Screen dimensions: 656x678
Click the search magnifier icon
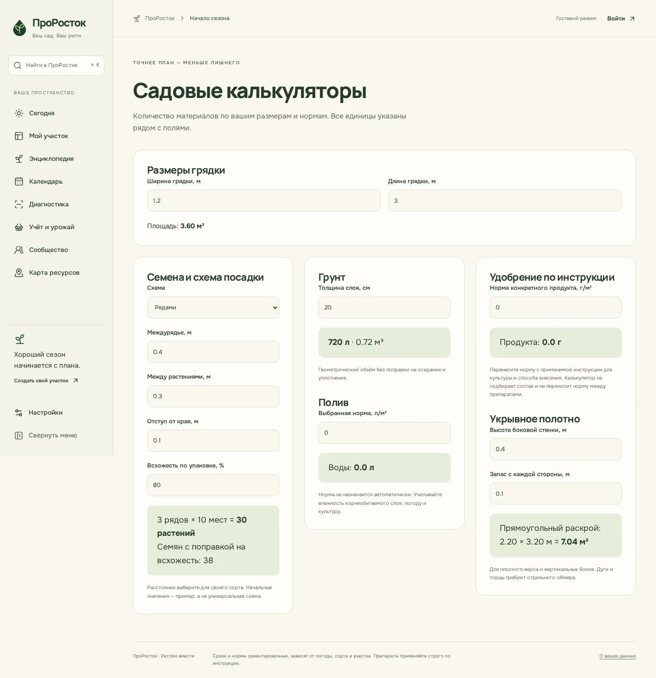[18, 66]
